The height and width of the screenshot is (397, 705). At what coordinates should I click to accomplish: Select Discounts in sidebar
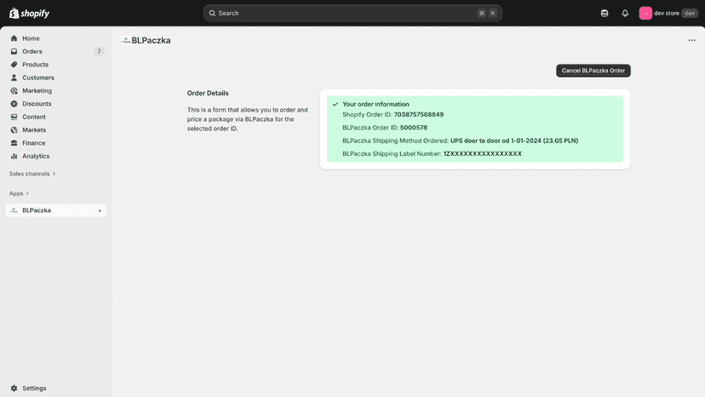click(56, 104)
